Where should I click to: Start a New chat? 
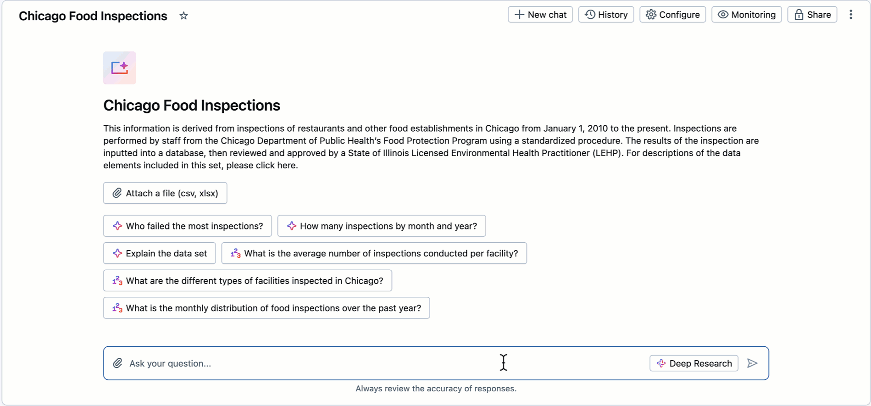point(540,15)
